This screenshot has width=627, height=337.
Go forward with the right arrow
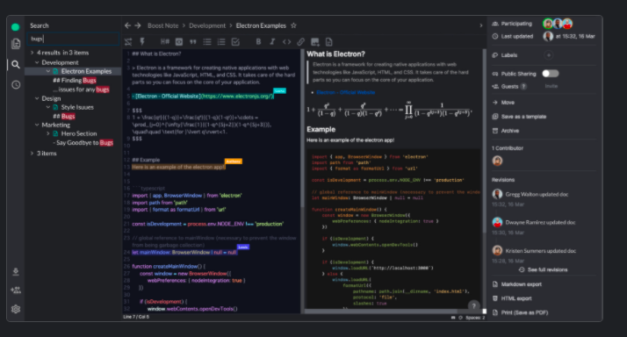point(138,25)
